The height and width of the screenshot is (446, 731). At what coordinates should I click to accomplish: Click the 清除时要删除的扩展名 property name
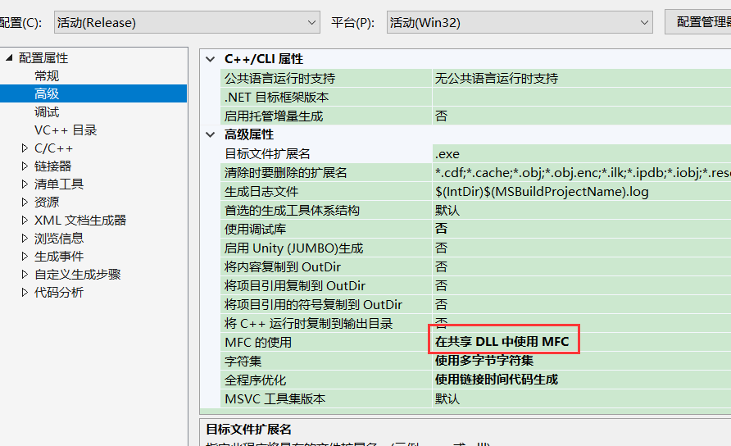tap(286, 173)
